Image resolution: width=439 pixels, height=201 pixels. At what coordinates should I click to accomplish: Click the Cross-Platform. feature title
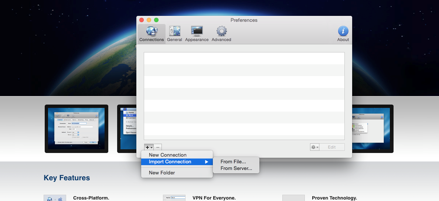[91, 198]
